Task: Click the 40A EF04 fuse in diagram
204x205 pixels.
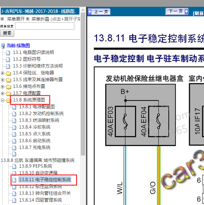Action: pyautogui.click(x=159, y=122)
